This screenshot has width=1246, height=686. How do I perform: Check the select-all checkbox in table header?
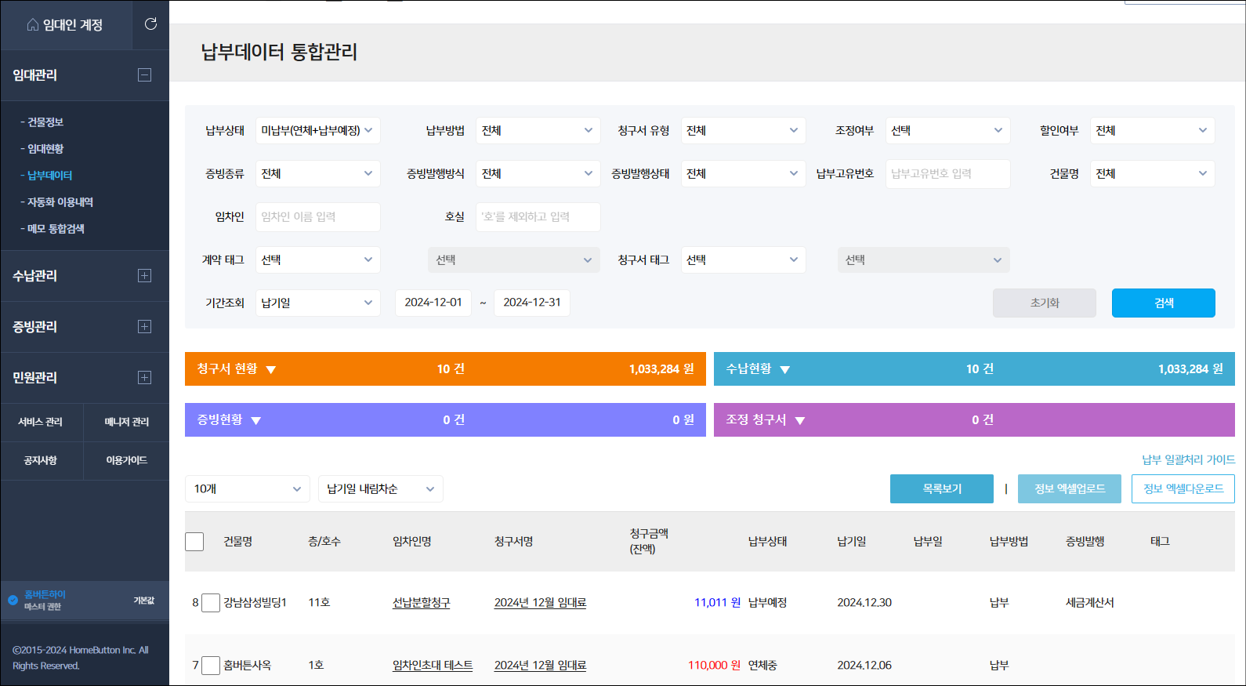pyautogui.click(x=194, y=542)
